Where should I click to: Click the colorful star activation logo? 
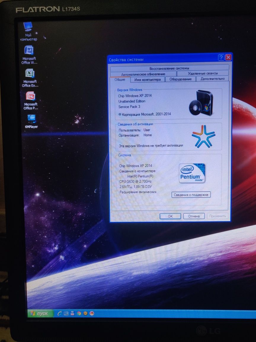pos(203,136)
